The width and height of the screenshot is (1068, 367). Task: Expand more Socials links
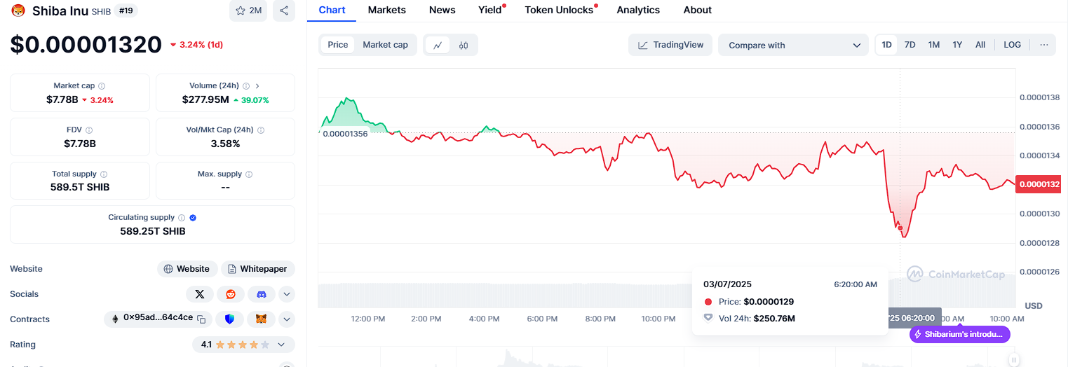pyautogui.click(x=287, y=294)
